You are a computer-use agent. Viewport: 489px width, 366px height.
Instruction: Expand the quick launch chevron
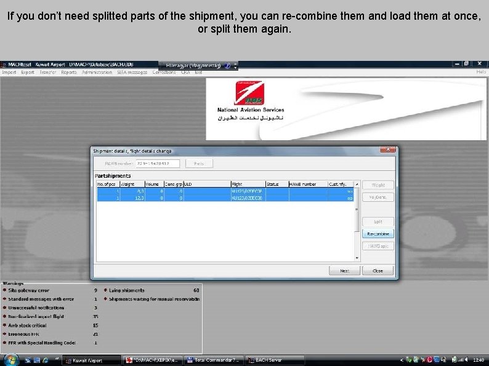[x=57, y=359]
